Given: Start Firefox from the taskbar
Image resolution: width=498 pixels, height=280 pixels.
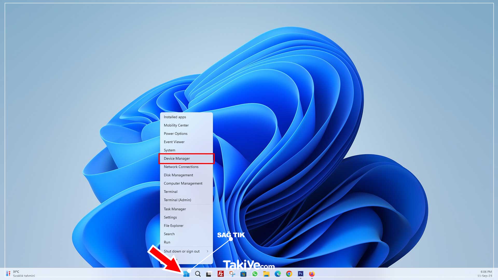Looking at the screenshot, I should 312,274.
